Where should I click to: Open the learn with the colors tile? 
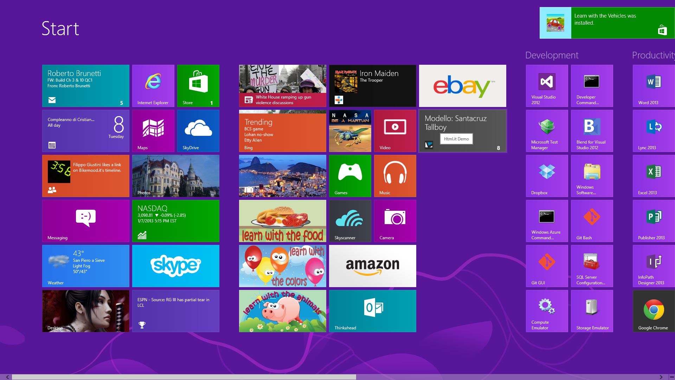(283, 266)
